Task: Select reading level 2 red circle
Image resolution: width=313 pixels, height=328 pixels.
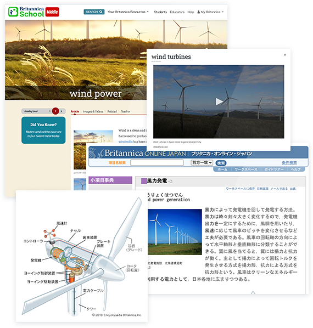Action: (x=55, y=111)
